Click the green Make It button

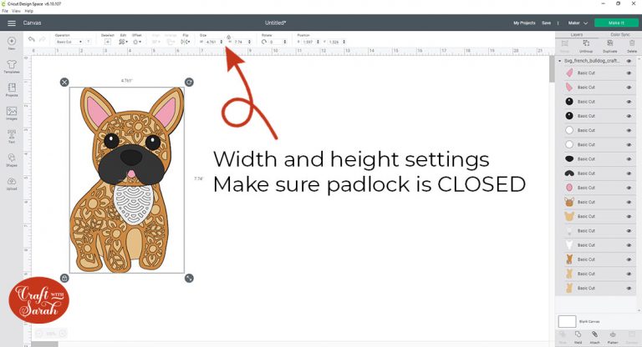click(x=616, y=23)
